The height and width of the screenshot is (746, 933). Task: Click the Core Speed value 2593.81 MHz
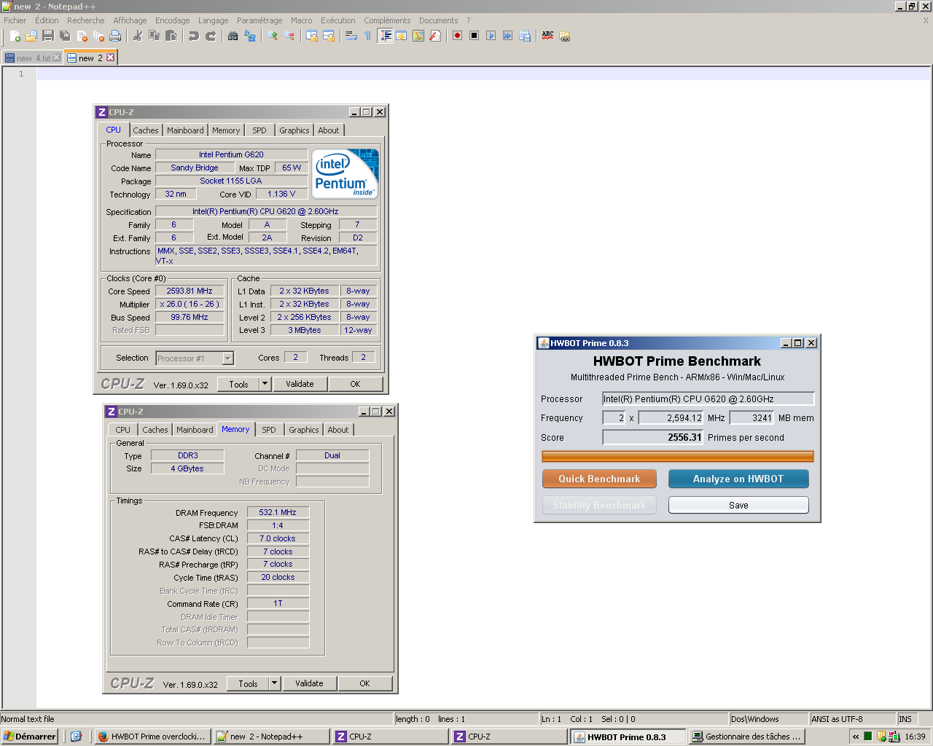pos(190,291)
